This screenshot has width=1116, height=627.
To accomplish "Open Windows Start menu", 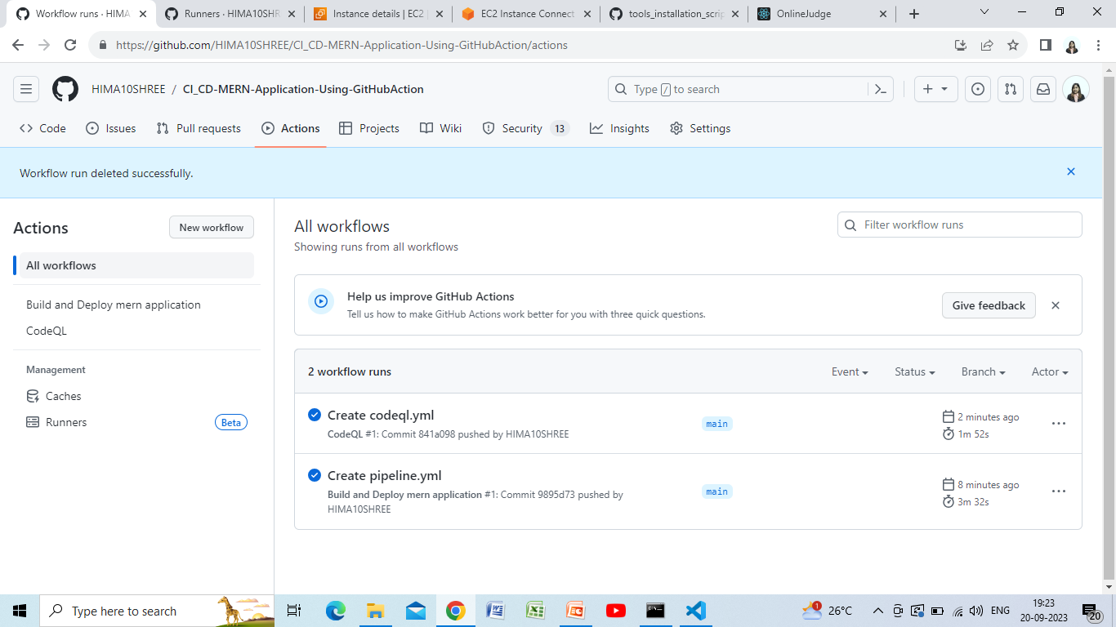I will click(x=20, y=611).
